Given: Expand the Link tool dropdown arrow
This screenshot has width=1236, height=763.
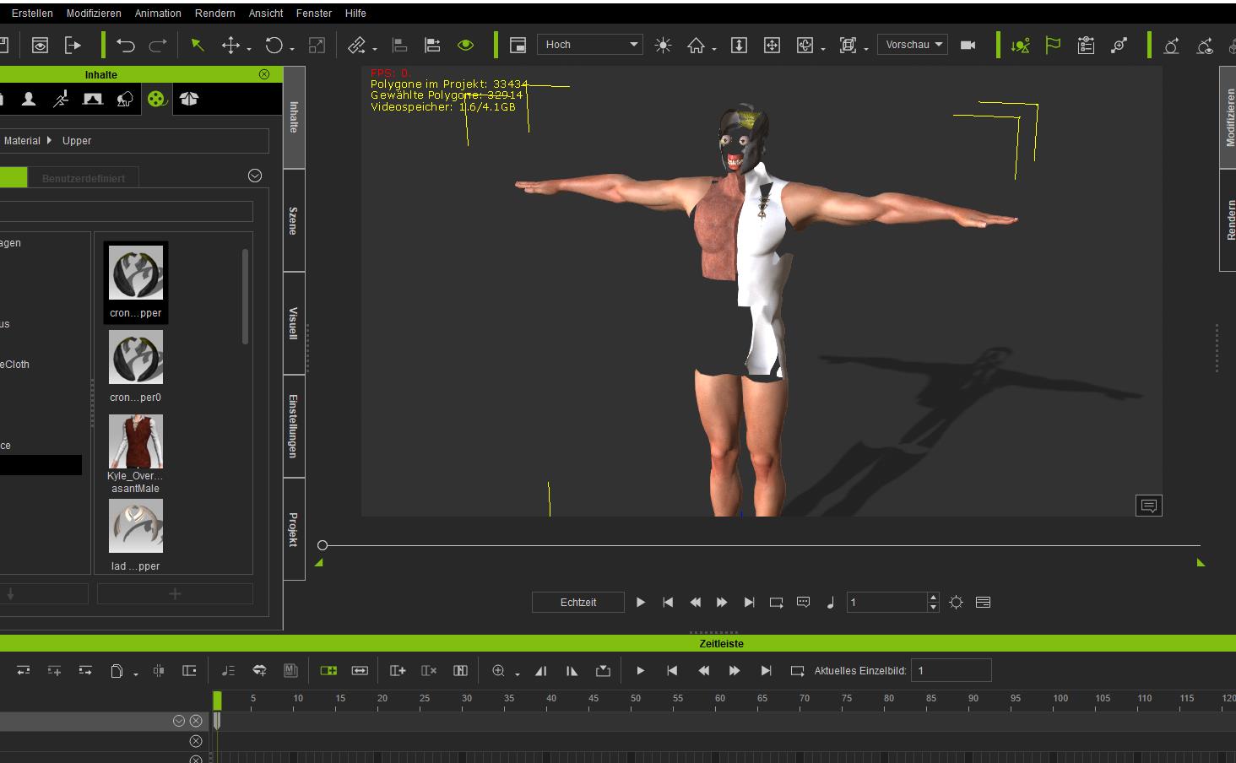Looking at the screenshot, I should click(x=374, y=49).
